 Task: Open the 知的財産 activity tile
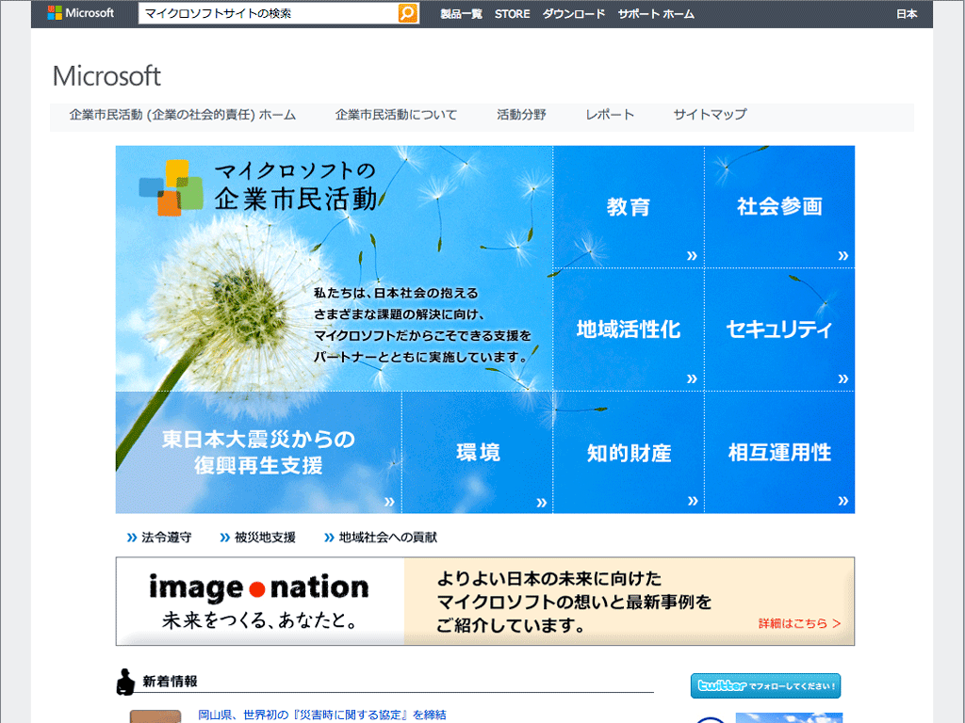(629, 453)
